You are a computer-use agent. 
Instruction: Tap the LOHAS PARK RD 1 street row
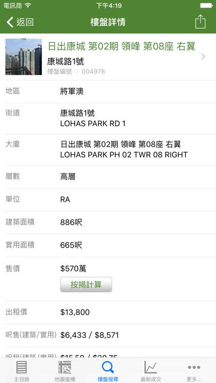(108, 118)
